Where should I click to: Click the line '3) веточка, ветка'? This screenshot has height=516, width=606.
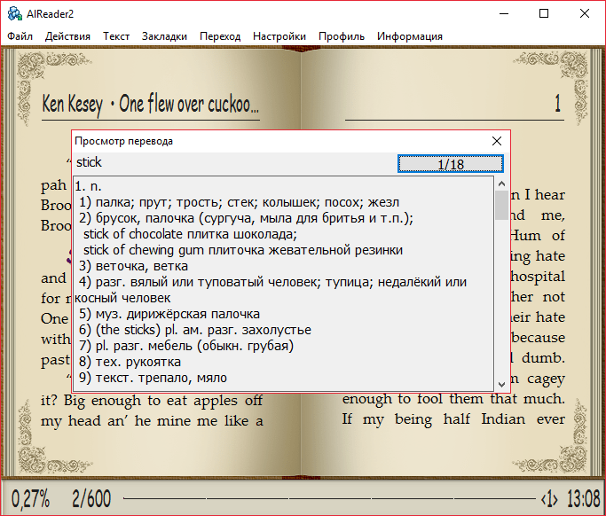pyautogui.click(x=133, y=266)
